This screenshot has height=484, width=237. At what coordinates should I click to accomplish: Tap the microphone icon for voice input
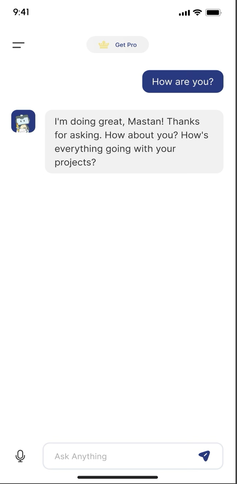[20, 456]
